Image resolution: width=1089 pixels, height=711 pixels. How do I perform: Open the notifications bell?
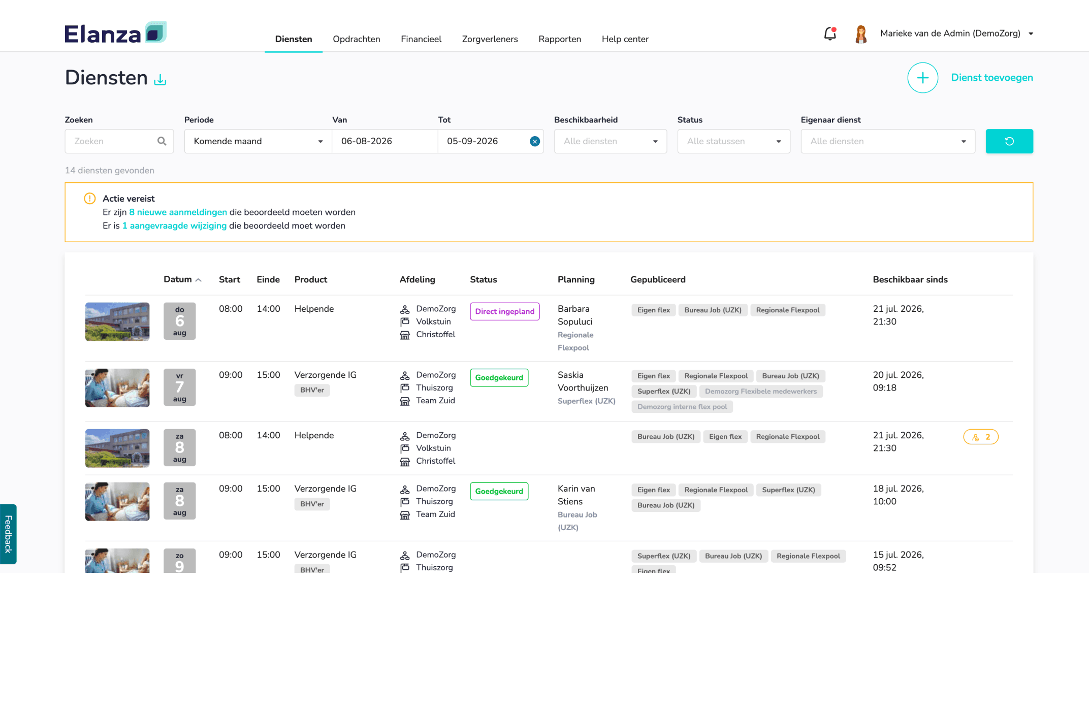pos(830,34)
